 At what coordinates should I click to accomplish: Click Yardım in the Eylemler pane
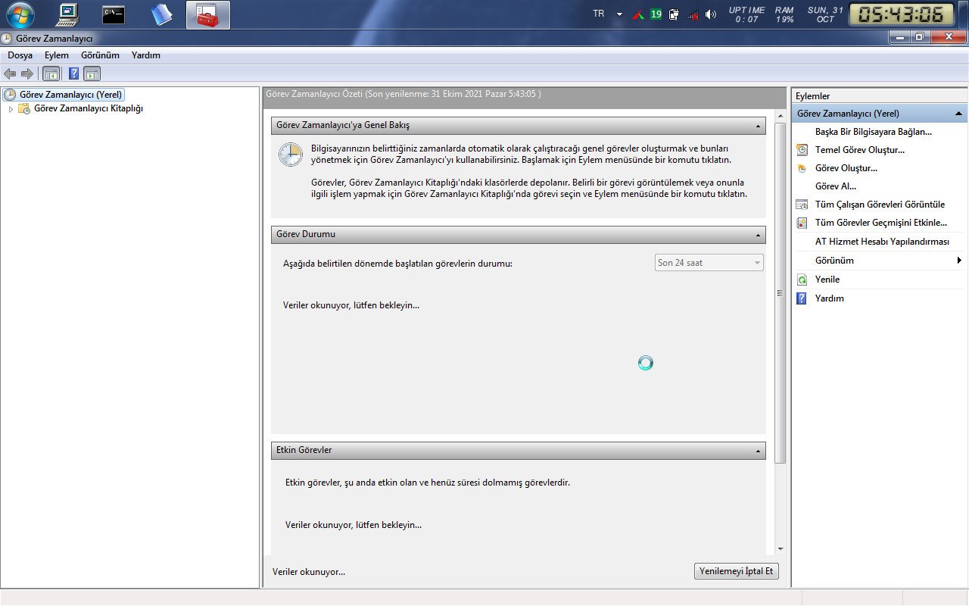(830, 298)
